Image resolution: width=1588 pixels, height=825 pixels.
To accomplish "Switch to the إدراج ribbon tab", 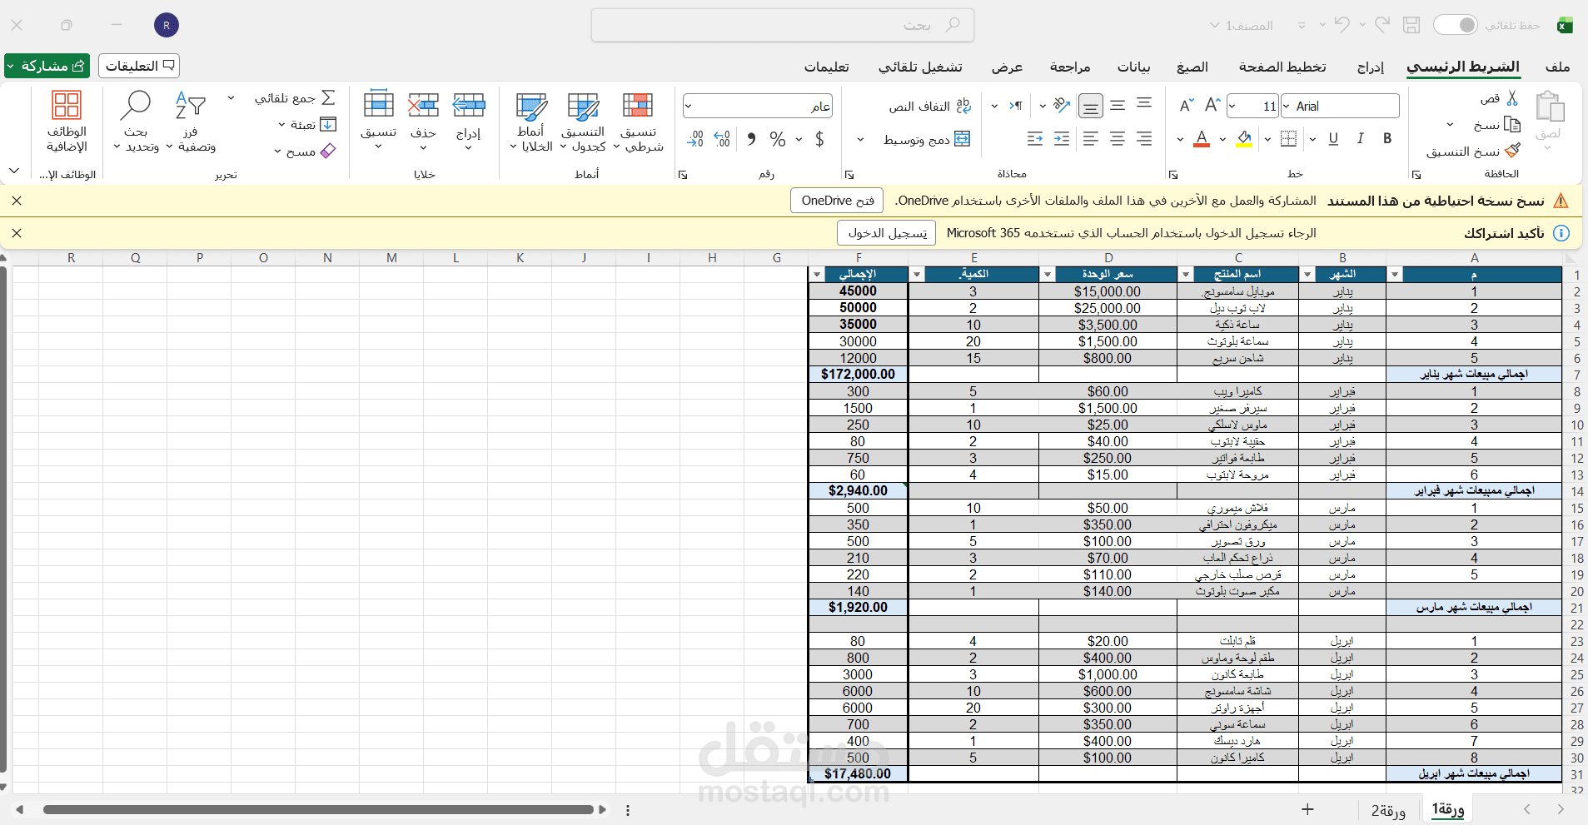I will 1369,67.
